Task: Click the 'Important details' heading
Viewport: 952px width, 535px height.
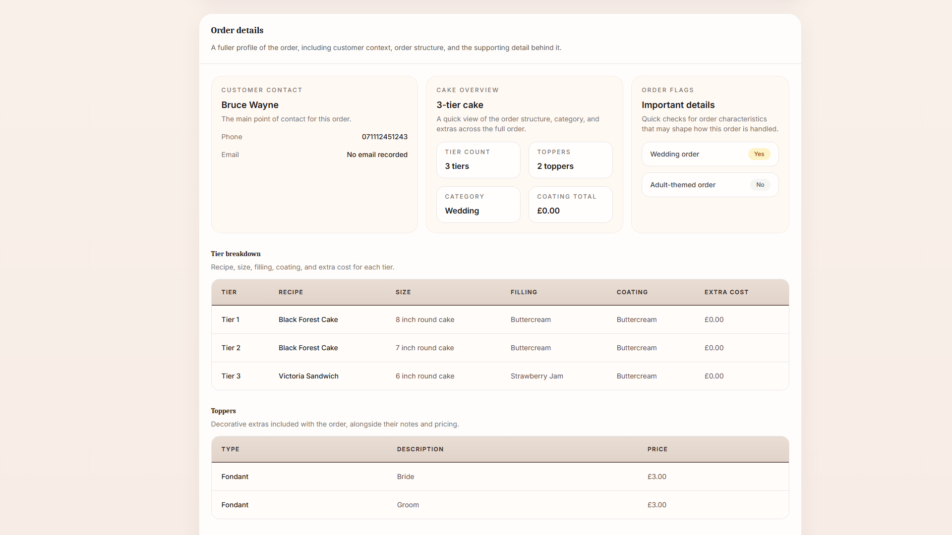Action: click(678, 105)
